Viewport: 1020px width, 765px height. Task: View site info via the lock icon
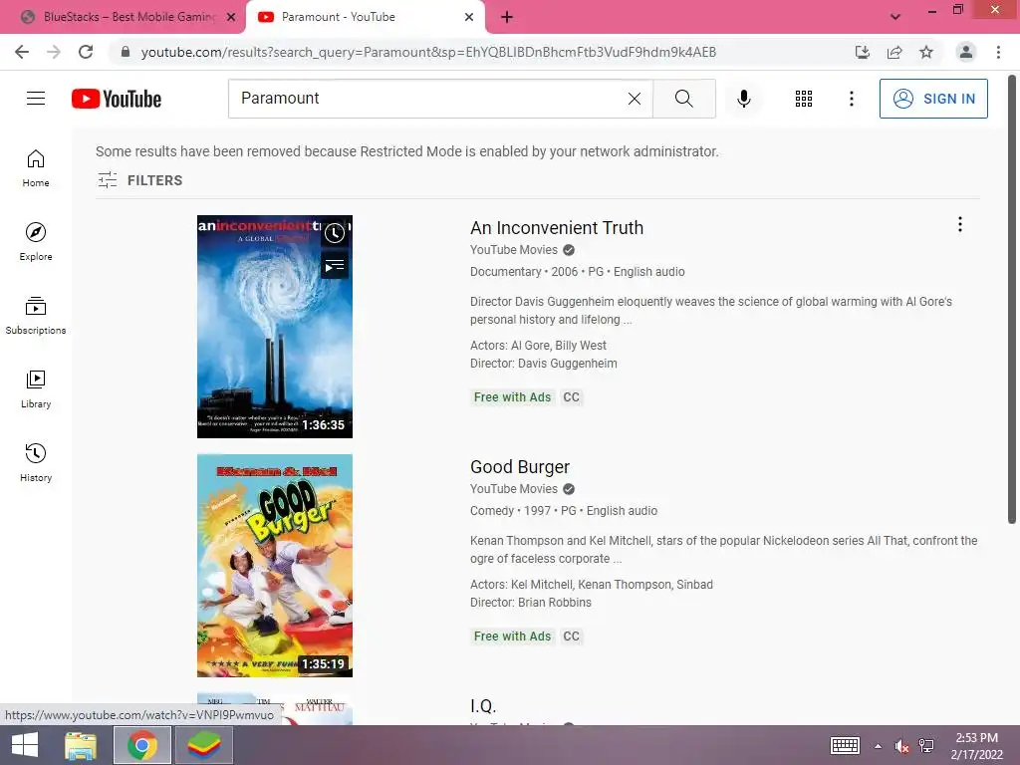pyautogui.click(x=125, y=52)
